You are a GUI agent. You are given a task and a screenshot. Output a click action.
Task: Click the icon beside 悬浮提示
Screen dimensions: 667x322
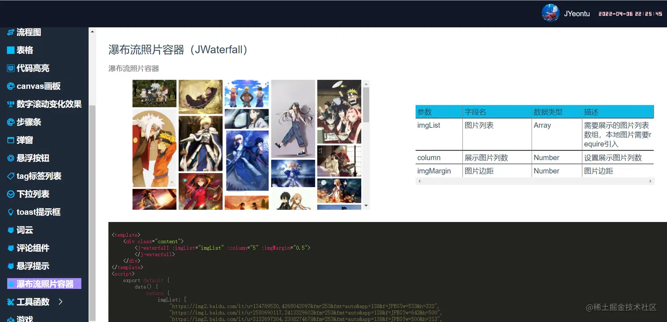[x=11, y=266]
